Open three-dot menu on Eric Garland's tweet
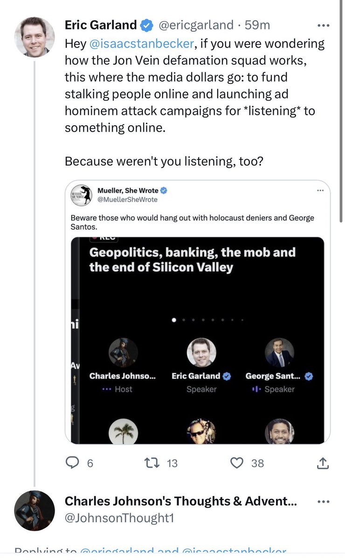This screenshot has width=345, height=560. click(x=323, y=25)
